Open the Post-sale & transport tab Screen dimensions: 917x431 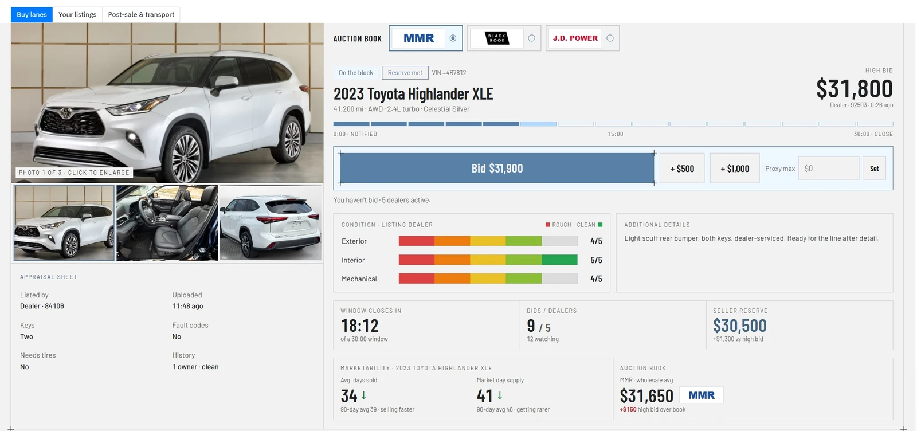point(141,14)
